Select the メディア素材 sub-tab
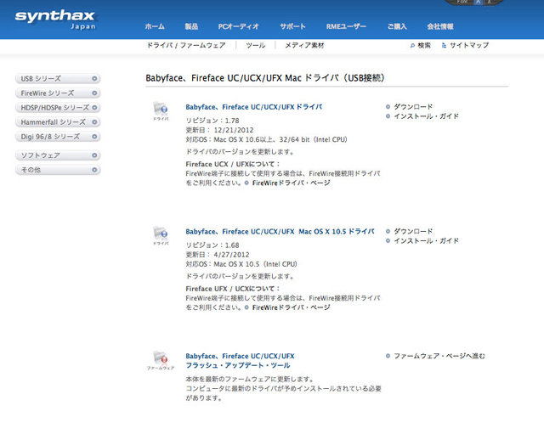 point(304,45)
